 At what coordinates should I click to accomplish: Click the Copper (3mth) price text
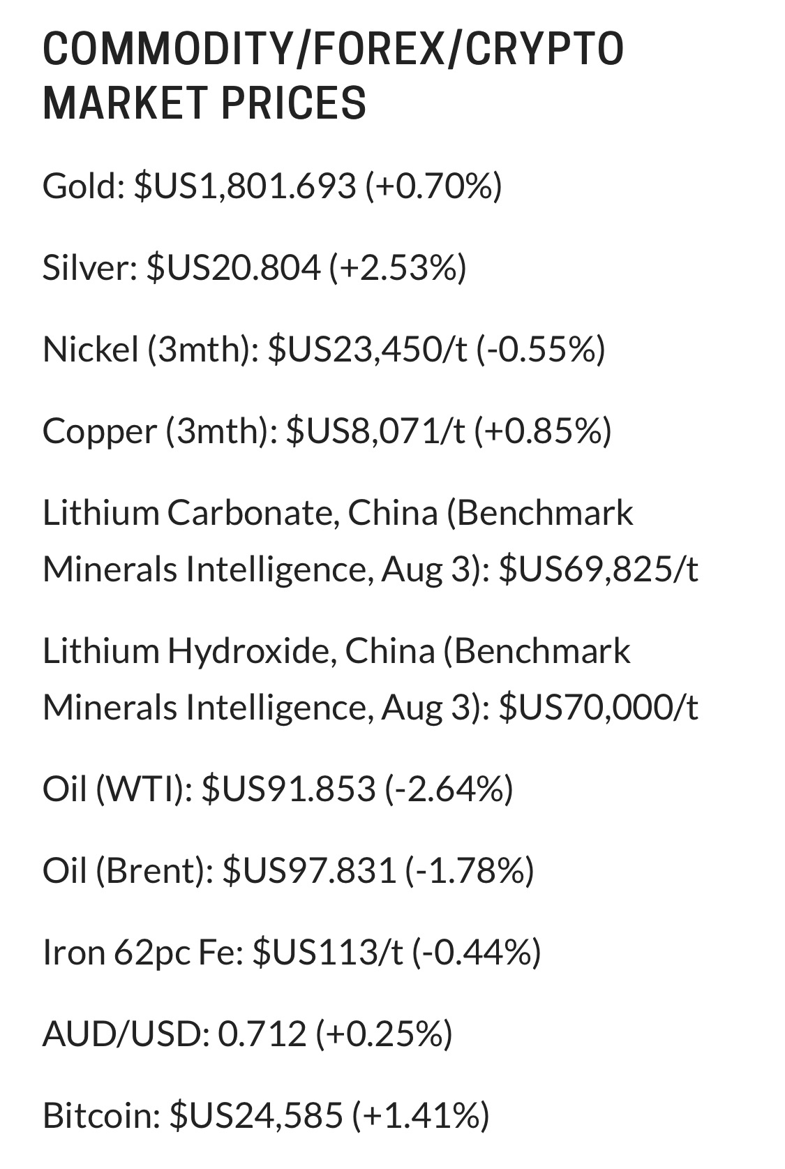click(x=327, y=430)
